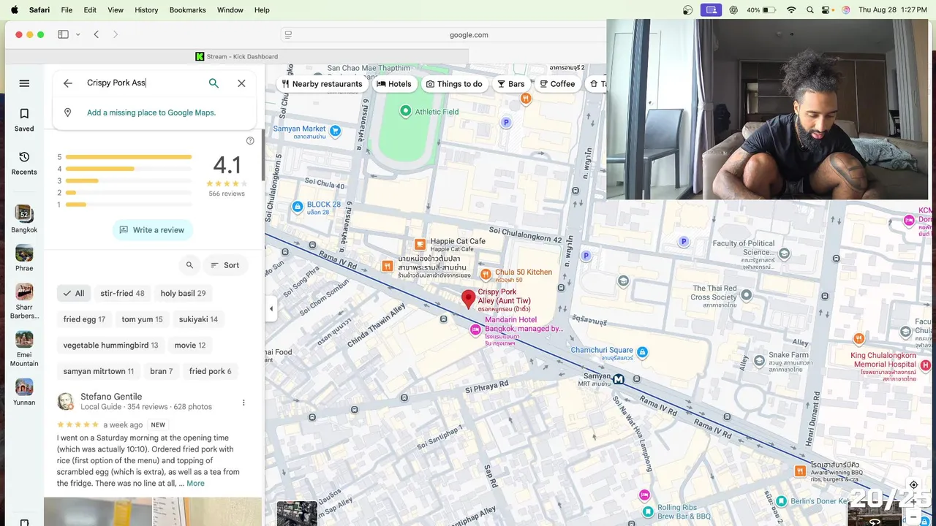Click the 4-star rating bar
936x526 pixels.
[129, 169]
